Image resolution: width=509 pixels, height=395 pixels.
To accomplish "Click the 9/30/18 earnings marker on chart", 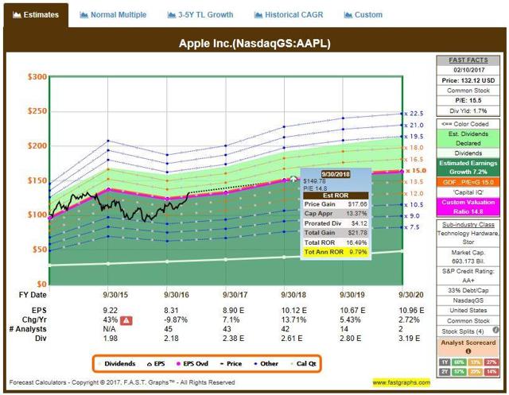I will (285, 180).
